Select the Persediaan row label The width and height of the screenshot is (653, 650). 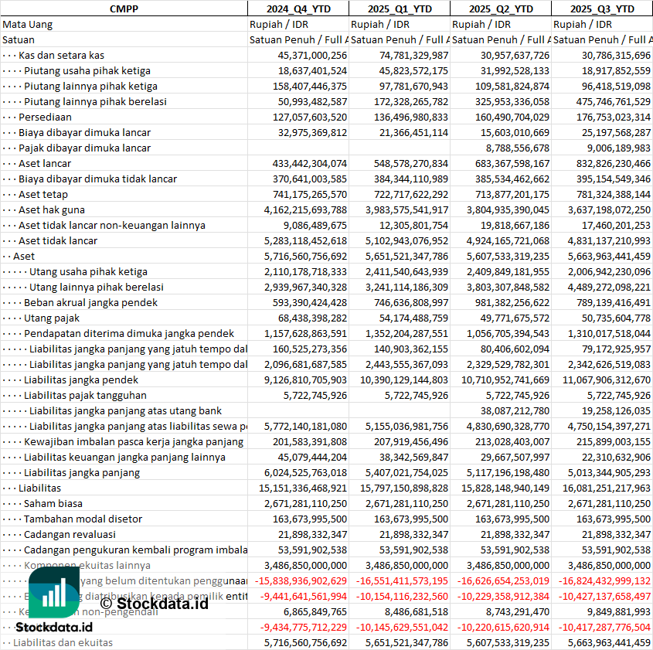(x=45, y=117)
